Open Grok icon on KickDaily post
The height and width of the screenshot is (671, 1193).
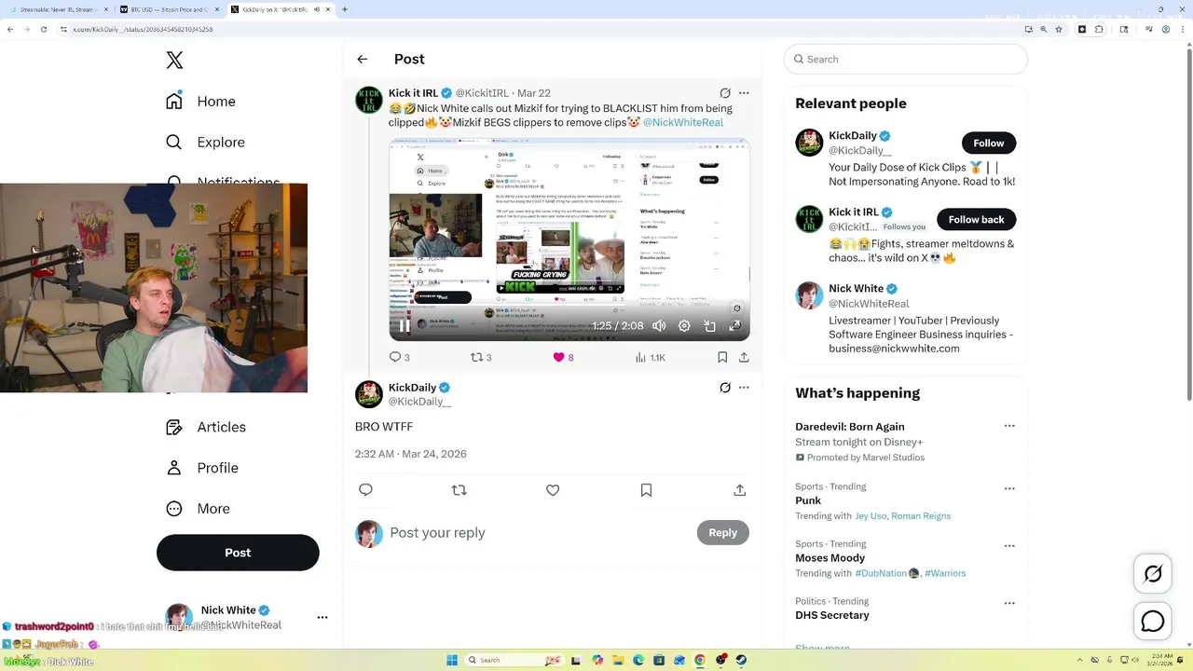pyautogui.click(x=725, y=388)
